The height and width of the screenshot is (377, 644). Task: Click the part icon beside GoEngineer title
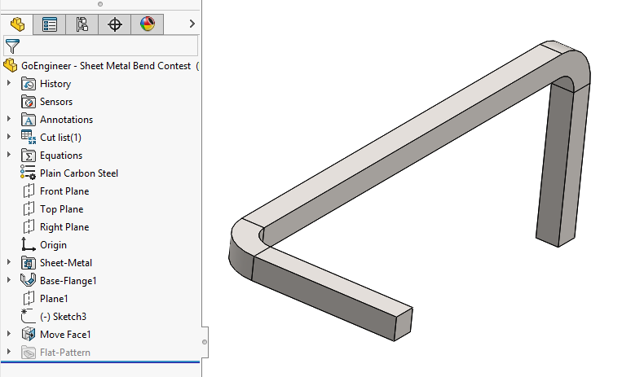pyautogui.click(x=11, y=66)
